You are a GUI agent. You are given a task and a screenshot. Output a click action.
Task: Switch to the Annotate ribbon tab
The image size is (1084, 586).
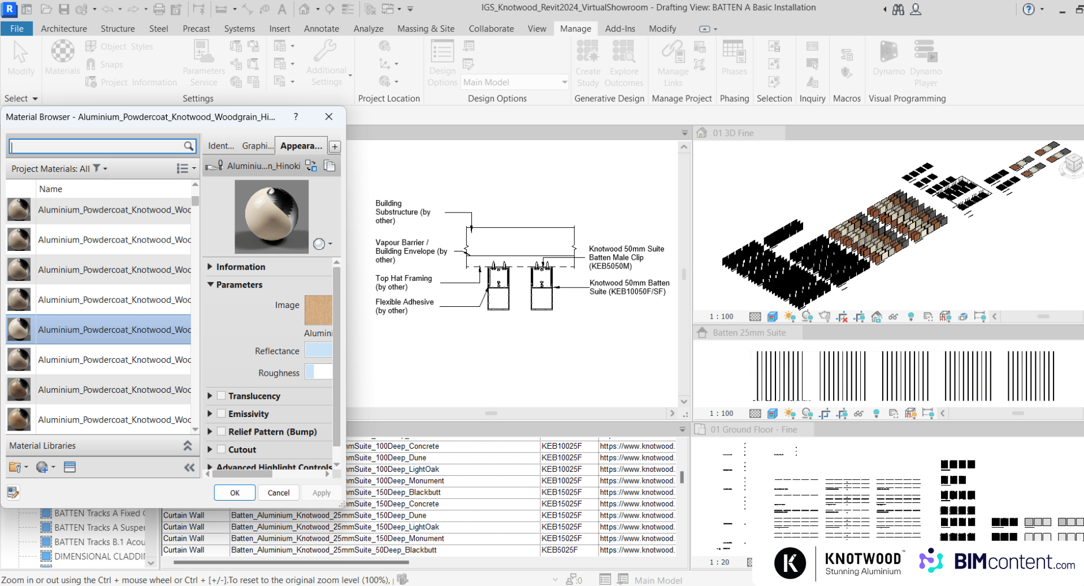tap(321, 29)
